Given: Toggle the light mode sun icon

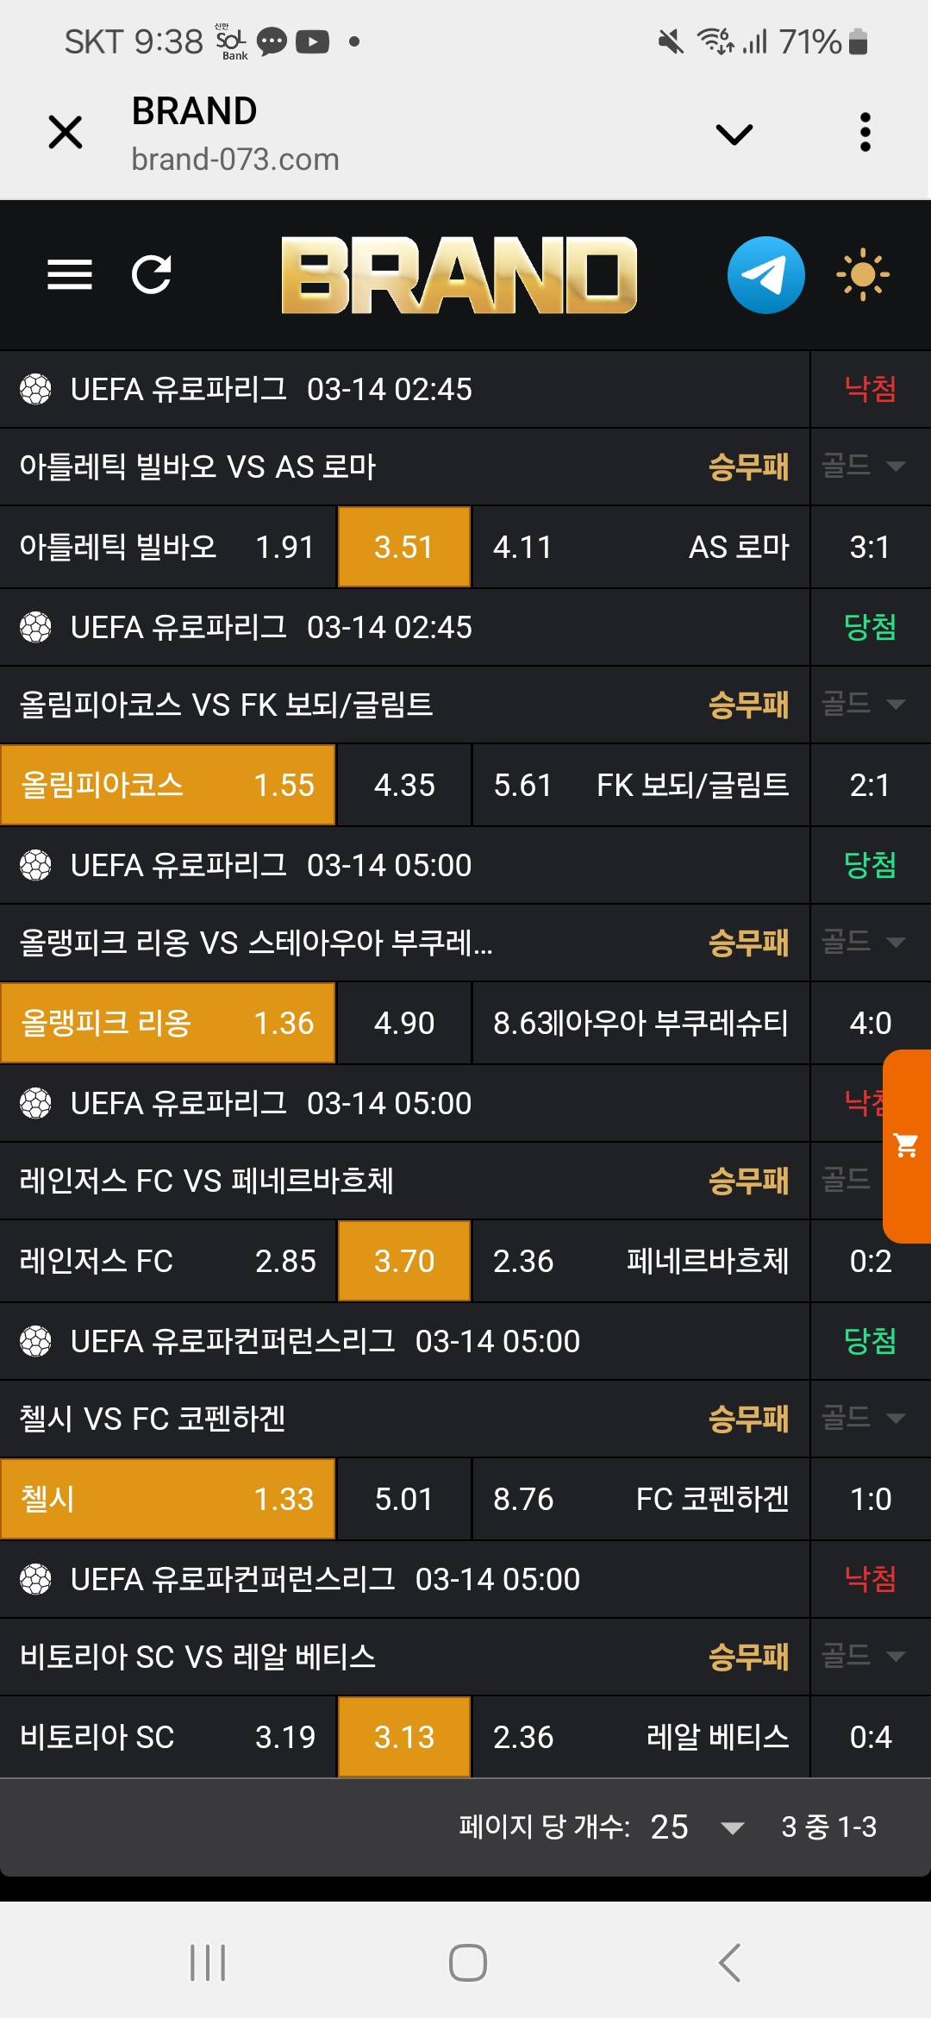Looking at the screenshot, I should click(x=862, y=274).
